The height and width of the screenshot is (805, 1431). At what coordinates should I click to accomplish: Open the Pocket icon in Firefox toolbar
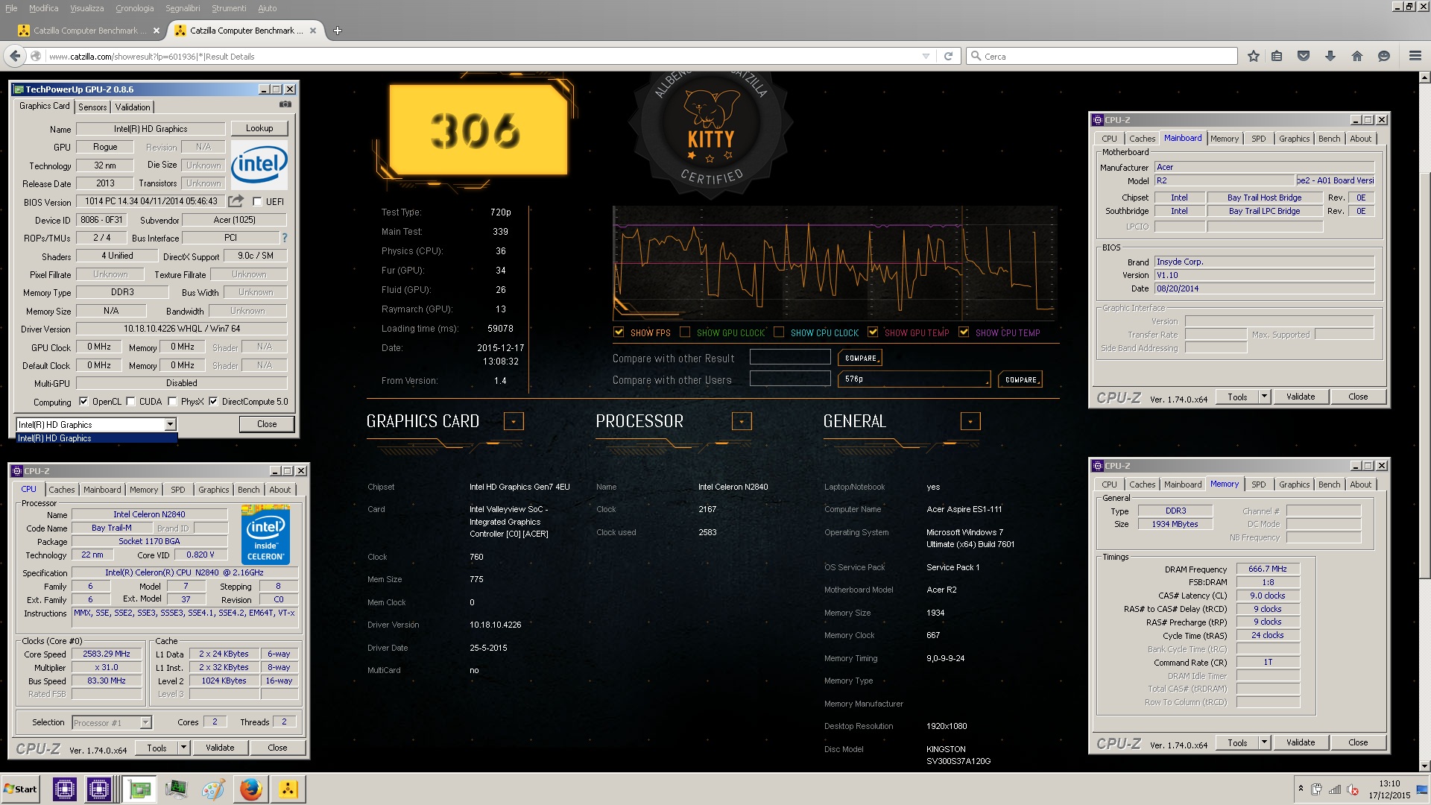click(x=1304, y=56)
